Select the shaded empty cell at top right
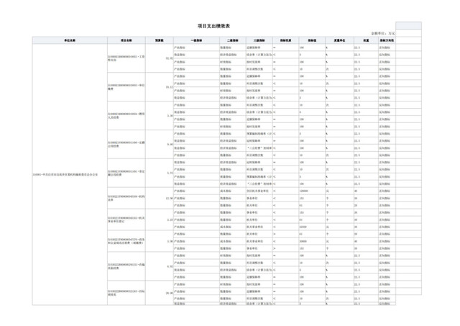 [408, 25]
